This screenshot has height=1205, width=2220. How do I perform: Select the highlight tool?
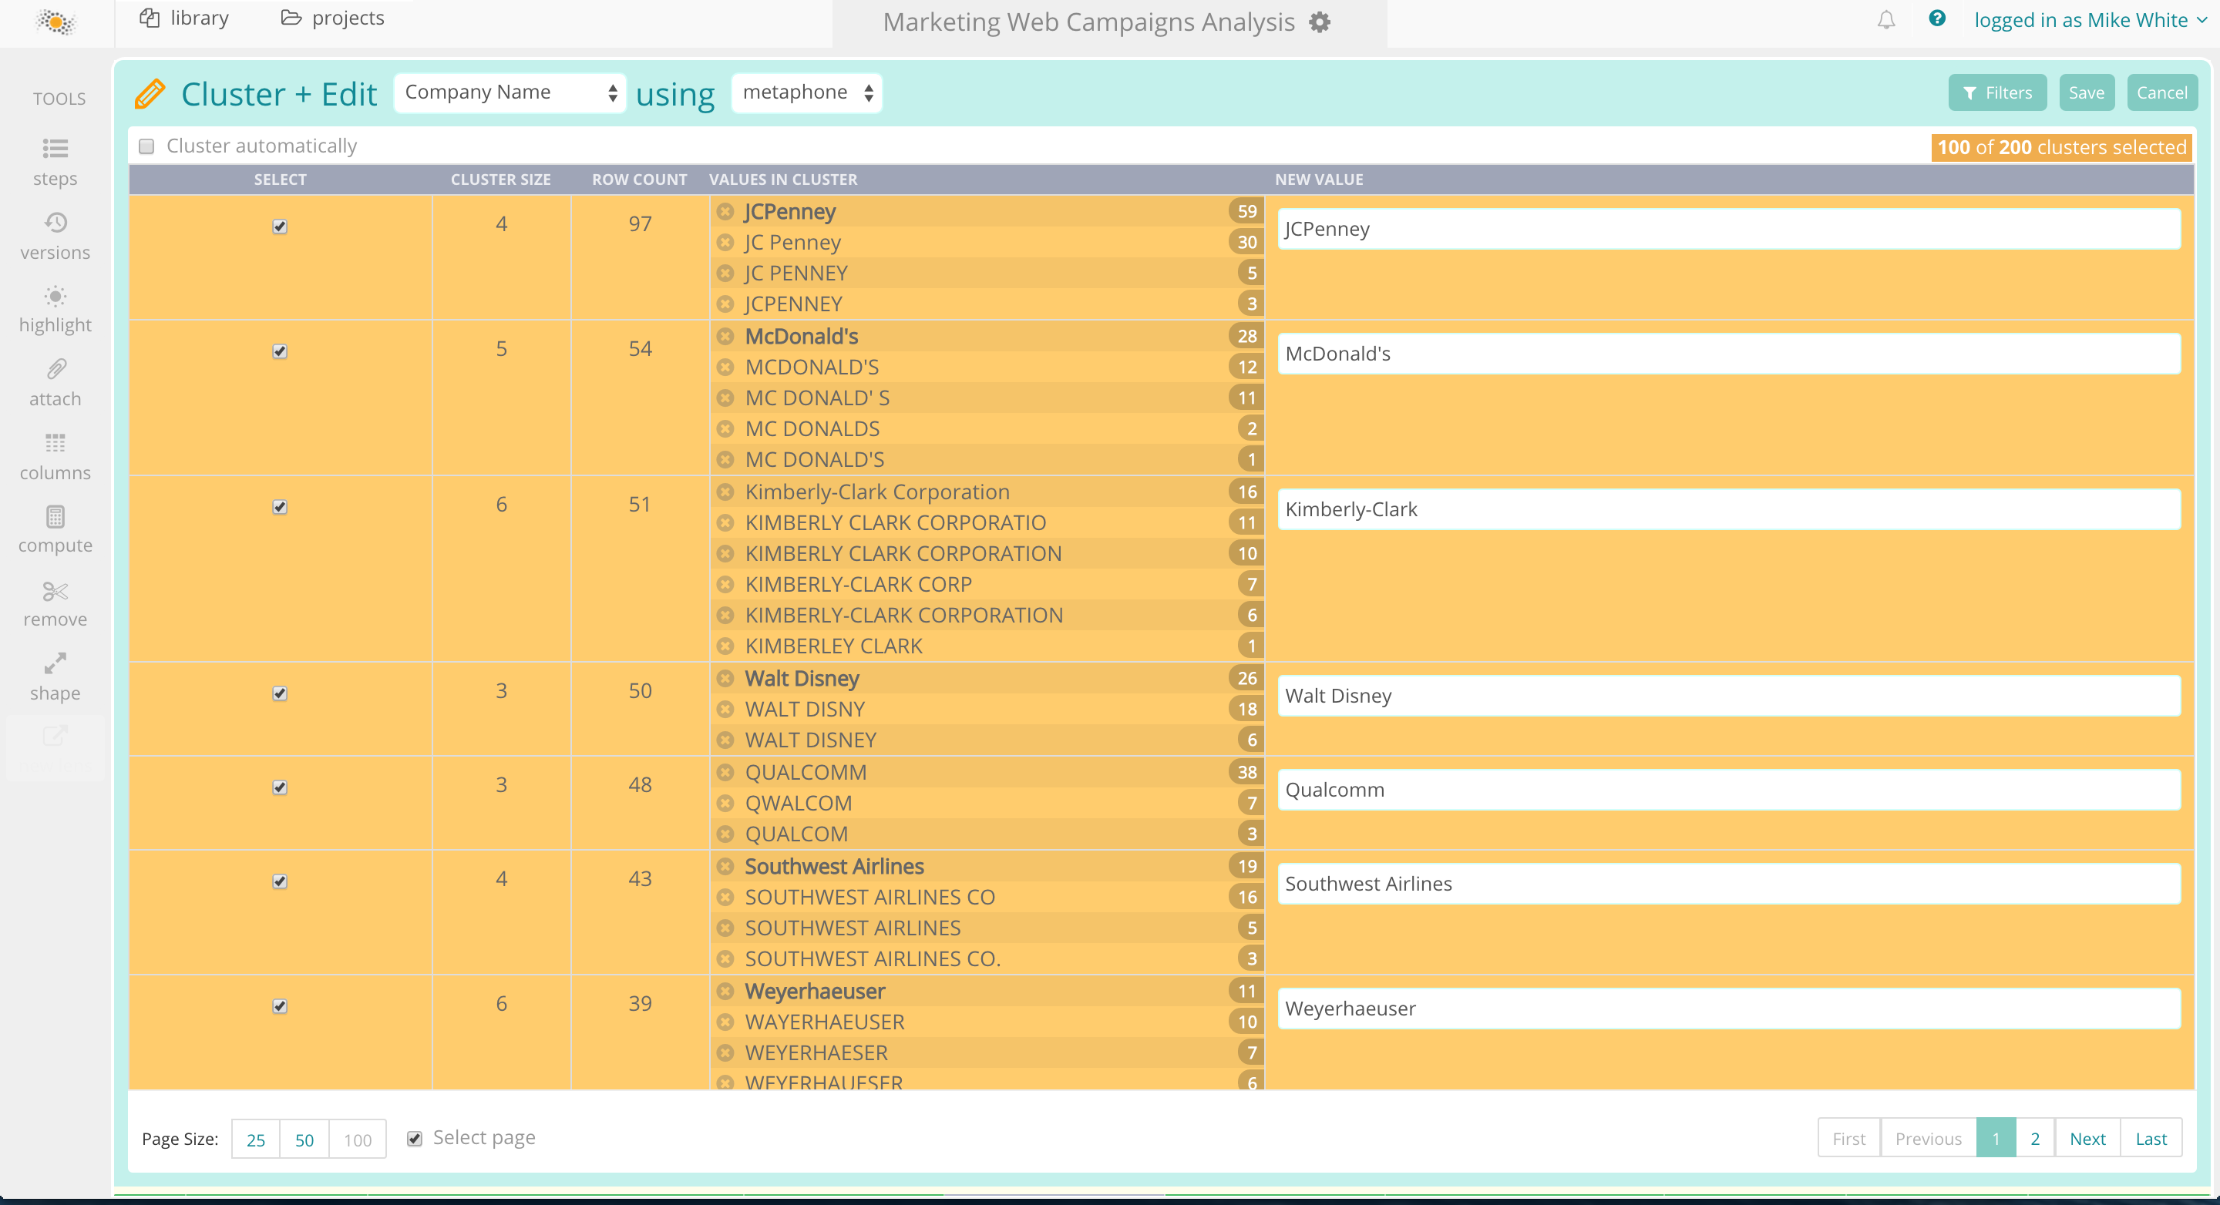tap(55, 309)
